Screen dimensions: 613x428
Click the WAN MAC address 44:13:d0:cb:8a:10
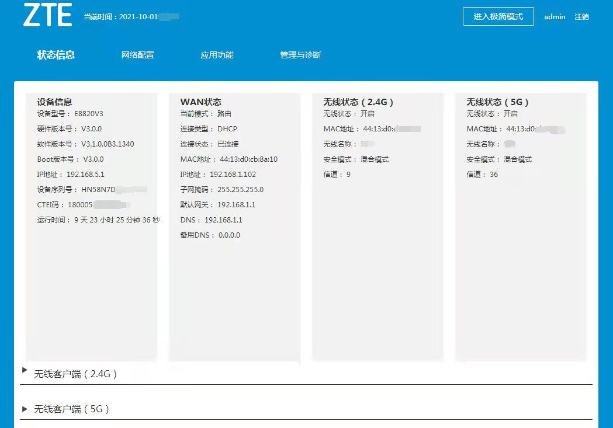pyautogui.click(x=248, y=159)
